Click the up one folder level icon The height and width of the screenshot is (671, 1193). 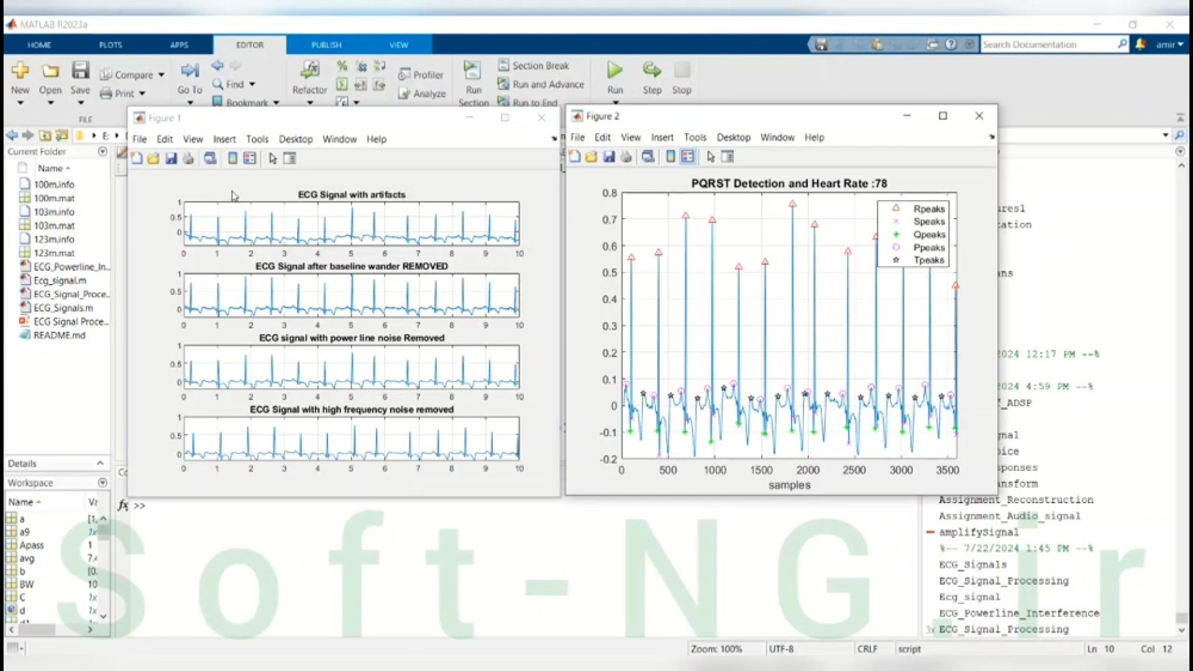45,135
